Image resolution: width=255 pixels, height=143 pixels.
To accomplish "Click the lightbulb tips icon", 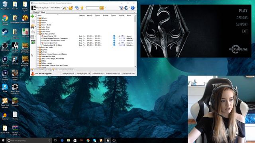I will click(x=82, y=8).
